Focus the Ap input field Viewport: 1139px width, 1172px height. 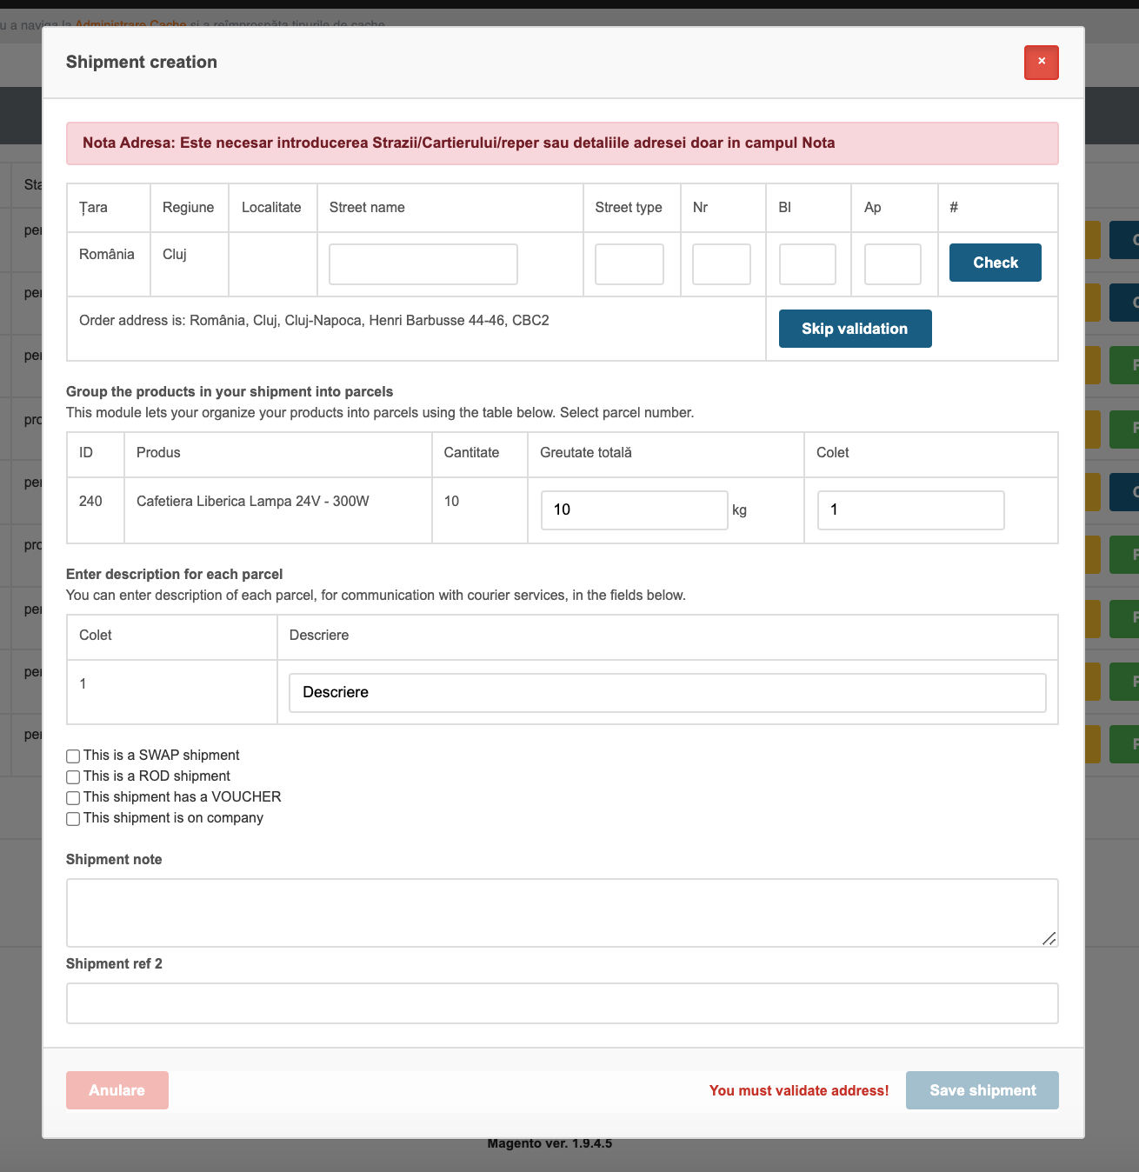(893, 264)
